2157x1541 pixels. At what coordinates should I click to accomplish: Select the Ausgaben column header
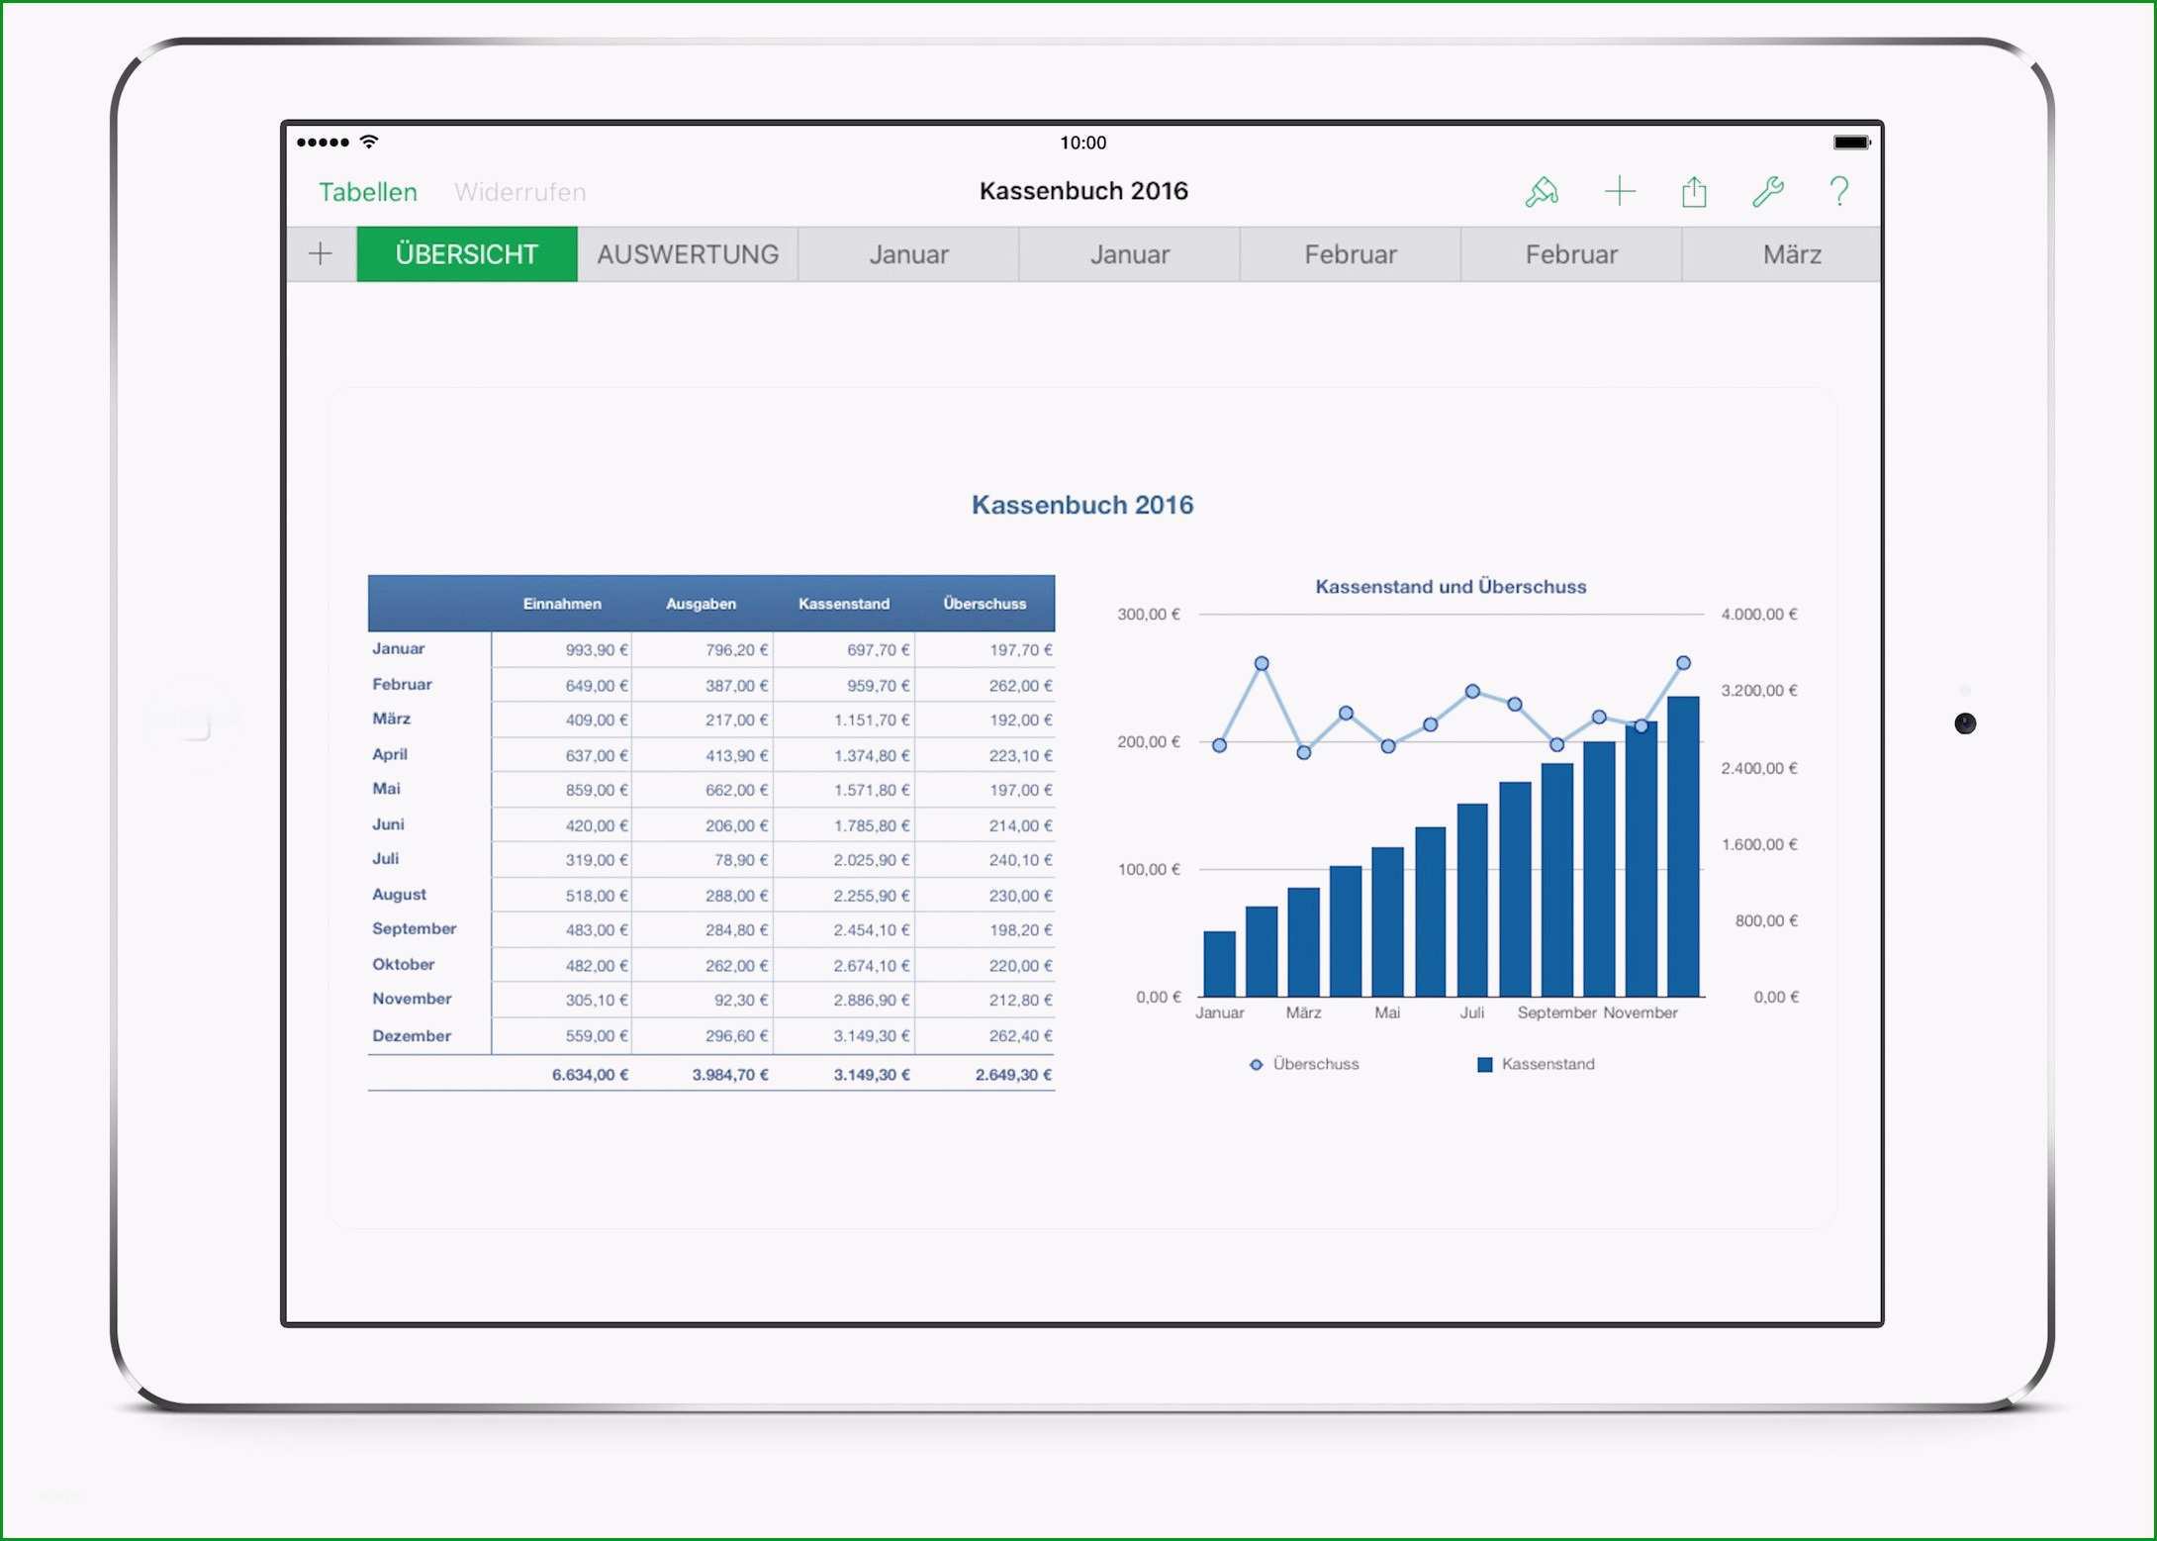[x=701, y=604]
